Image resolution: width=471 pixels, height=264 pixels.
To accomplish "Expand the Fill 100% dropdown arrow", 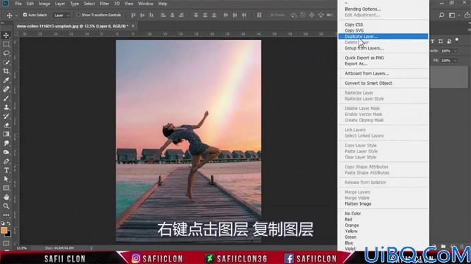I will 456,61.
